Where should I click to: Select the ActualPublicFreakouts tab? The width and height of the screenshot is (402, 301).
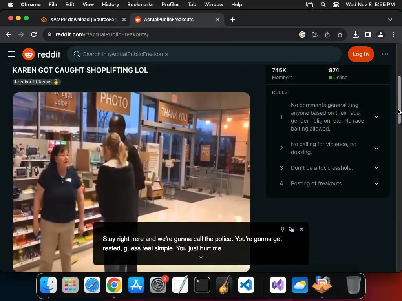[177, 20]
